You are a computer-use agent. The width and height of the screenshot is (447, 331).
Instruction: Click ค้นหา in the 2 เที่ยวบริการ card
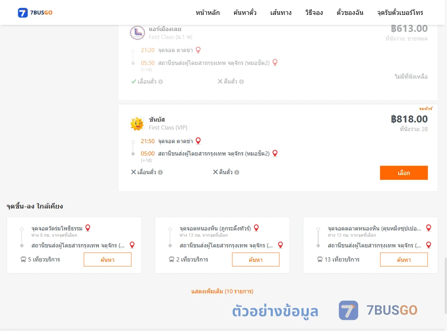click(x=256, y=259)
